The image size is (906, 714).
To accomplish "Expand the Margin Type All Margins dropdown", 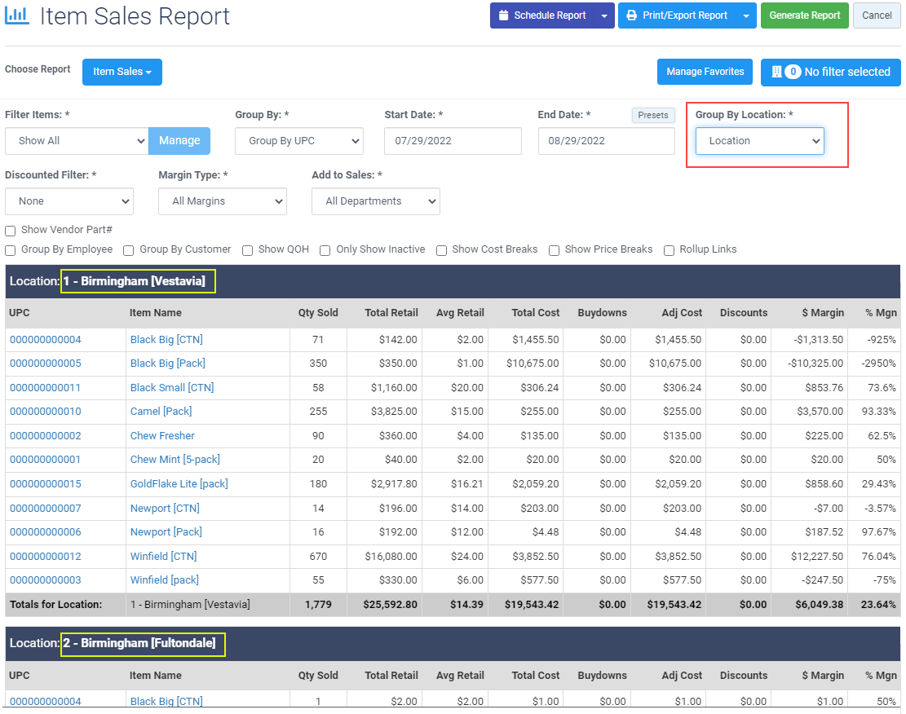I will 223,201.
